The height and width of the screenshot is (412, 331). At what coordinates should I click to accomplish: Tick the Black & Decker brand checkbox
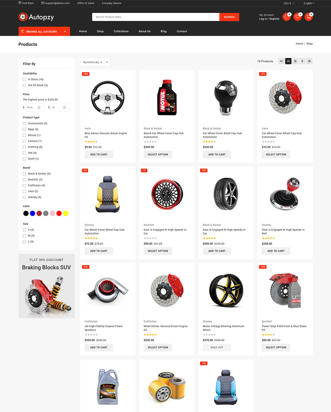[24, 174]
